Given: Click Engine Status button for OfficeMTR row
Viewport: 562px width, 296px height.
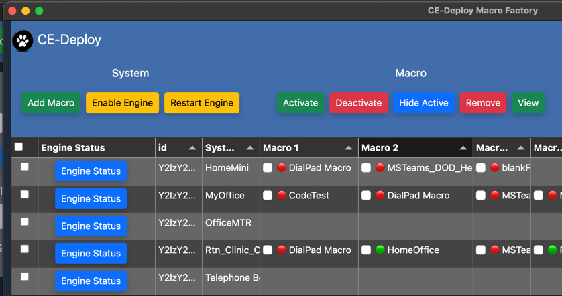Looking at the screenshot, I should [x=91, y=226].
